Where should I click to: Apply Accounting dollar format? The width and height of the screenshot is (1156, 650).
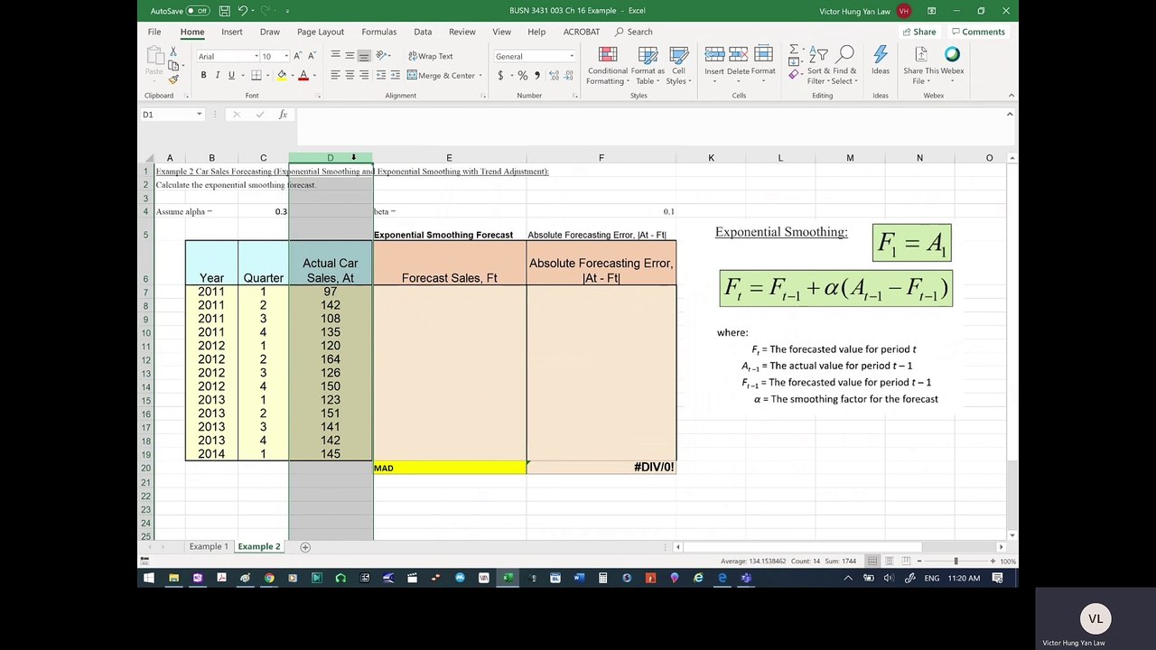click(500, 76)
